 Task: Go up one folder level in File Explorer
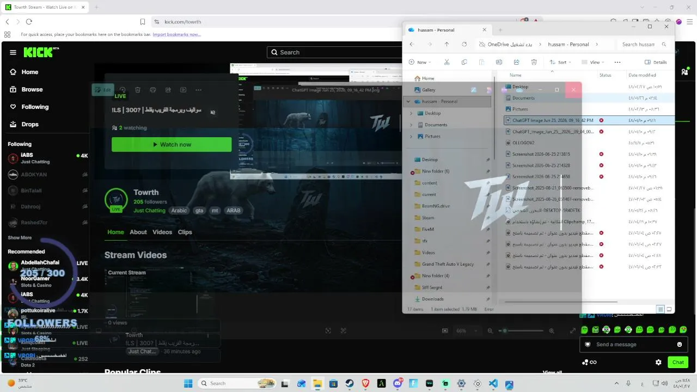(x=447, y=45)
